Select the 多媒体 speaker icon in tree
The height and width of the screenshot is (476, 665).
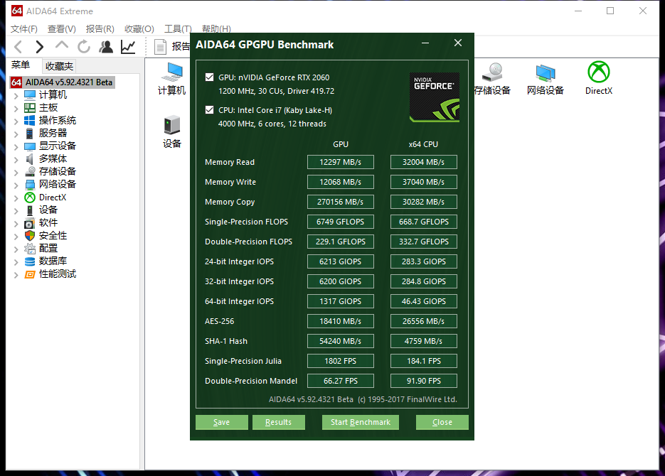point(30,159)
